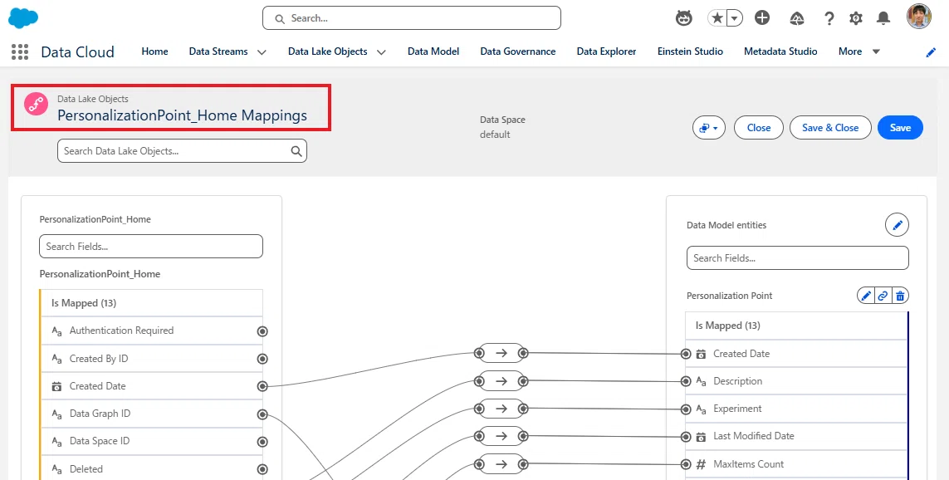
Task: Edit the navigation bar with the pencil icon
Action: tap(931, 52)
